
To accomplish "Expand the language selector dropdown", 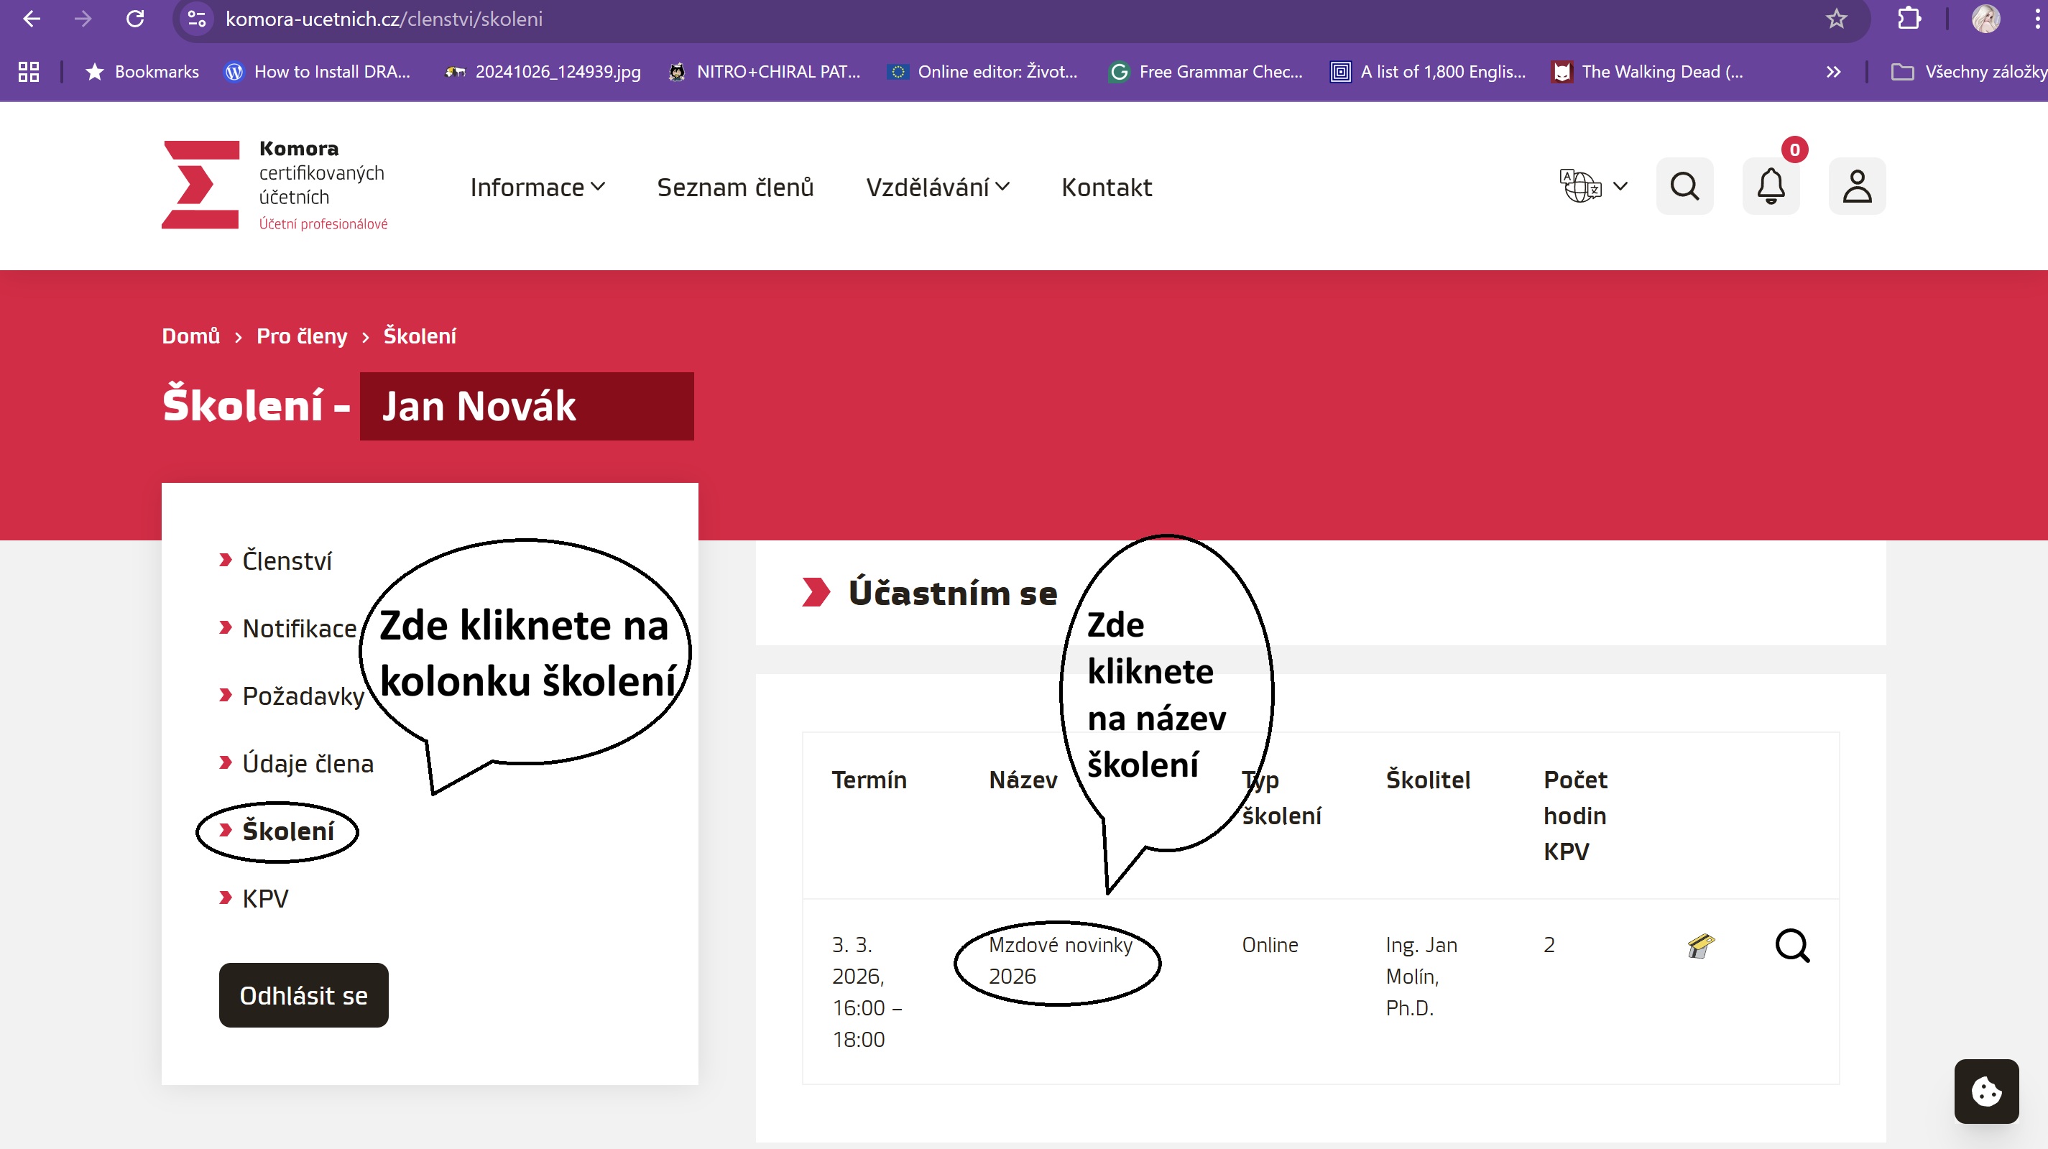I will point(1593,186).
